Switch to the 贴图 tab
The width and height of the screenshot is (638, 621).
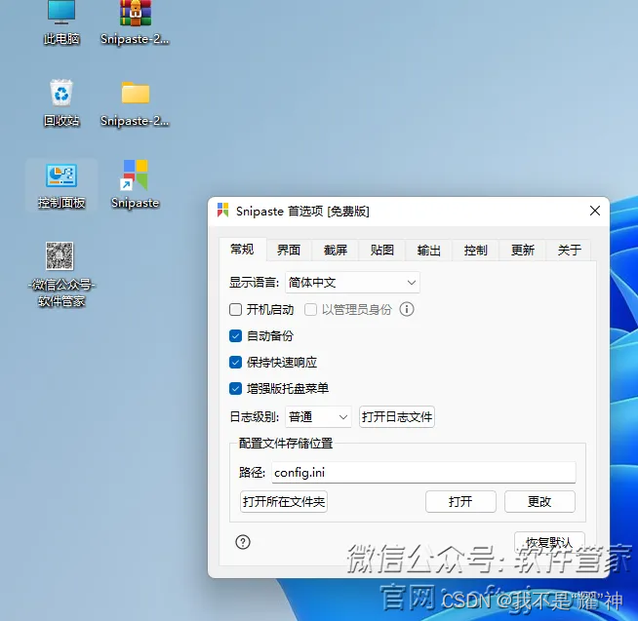[382, 250]
